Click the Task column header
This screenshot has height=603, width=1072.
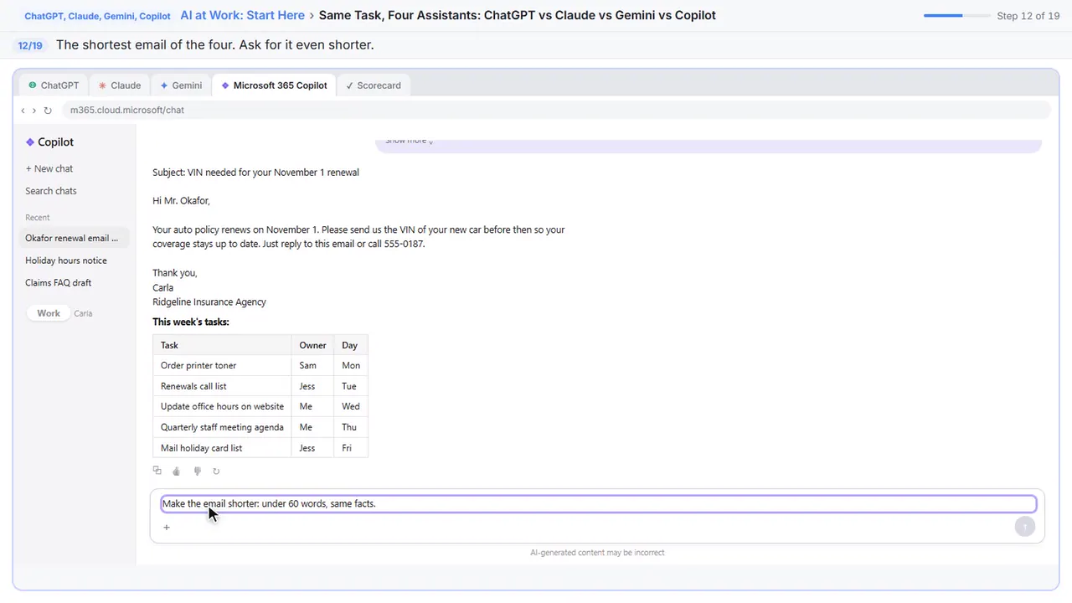coord(222,345)
